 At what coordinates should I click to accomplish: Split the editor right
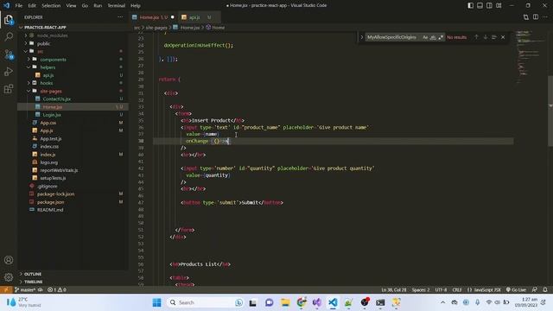[x=536, y=17]
